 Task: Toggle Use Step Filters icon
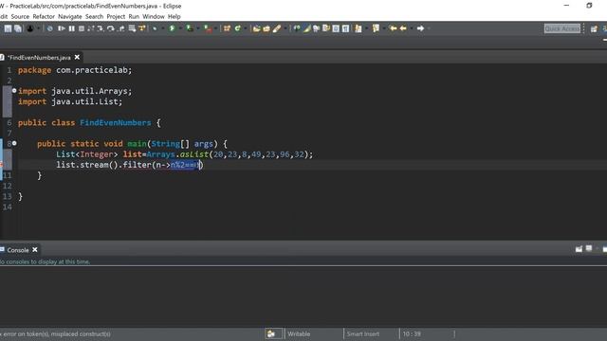pos(142,28)
